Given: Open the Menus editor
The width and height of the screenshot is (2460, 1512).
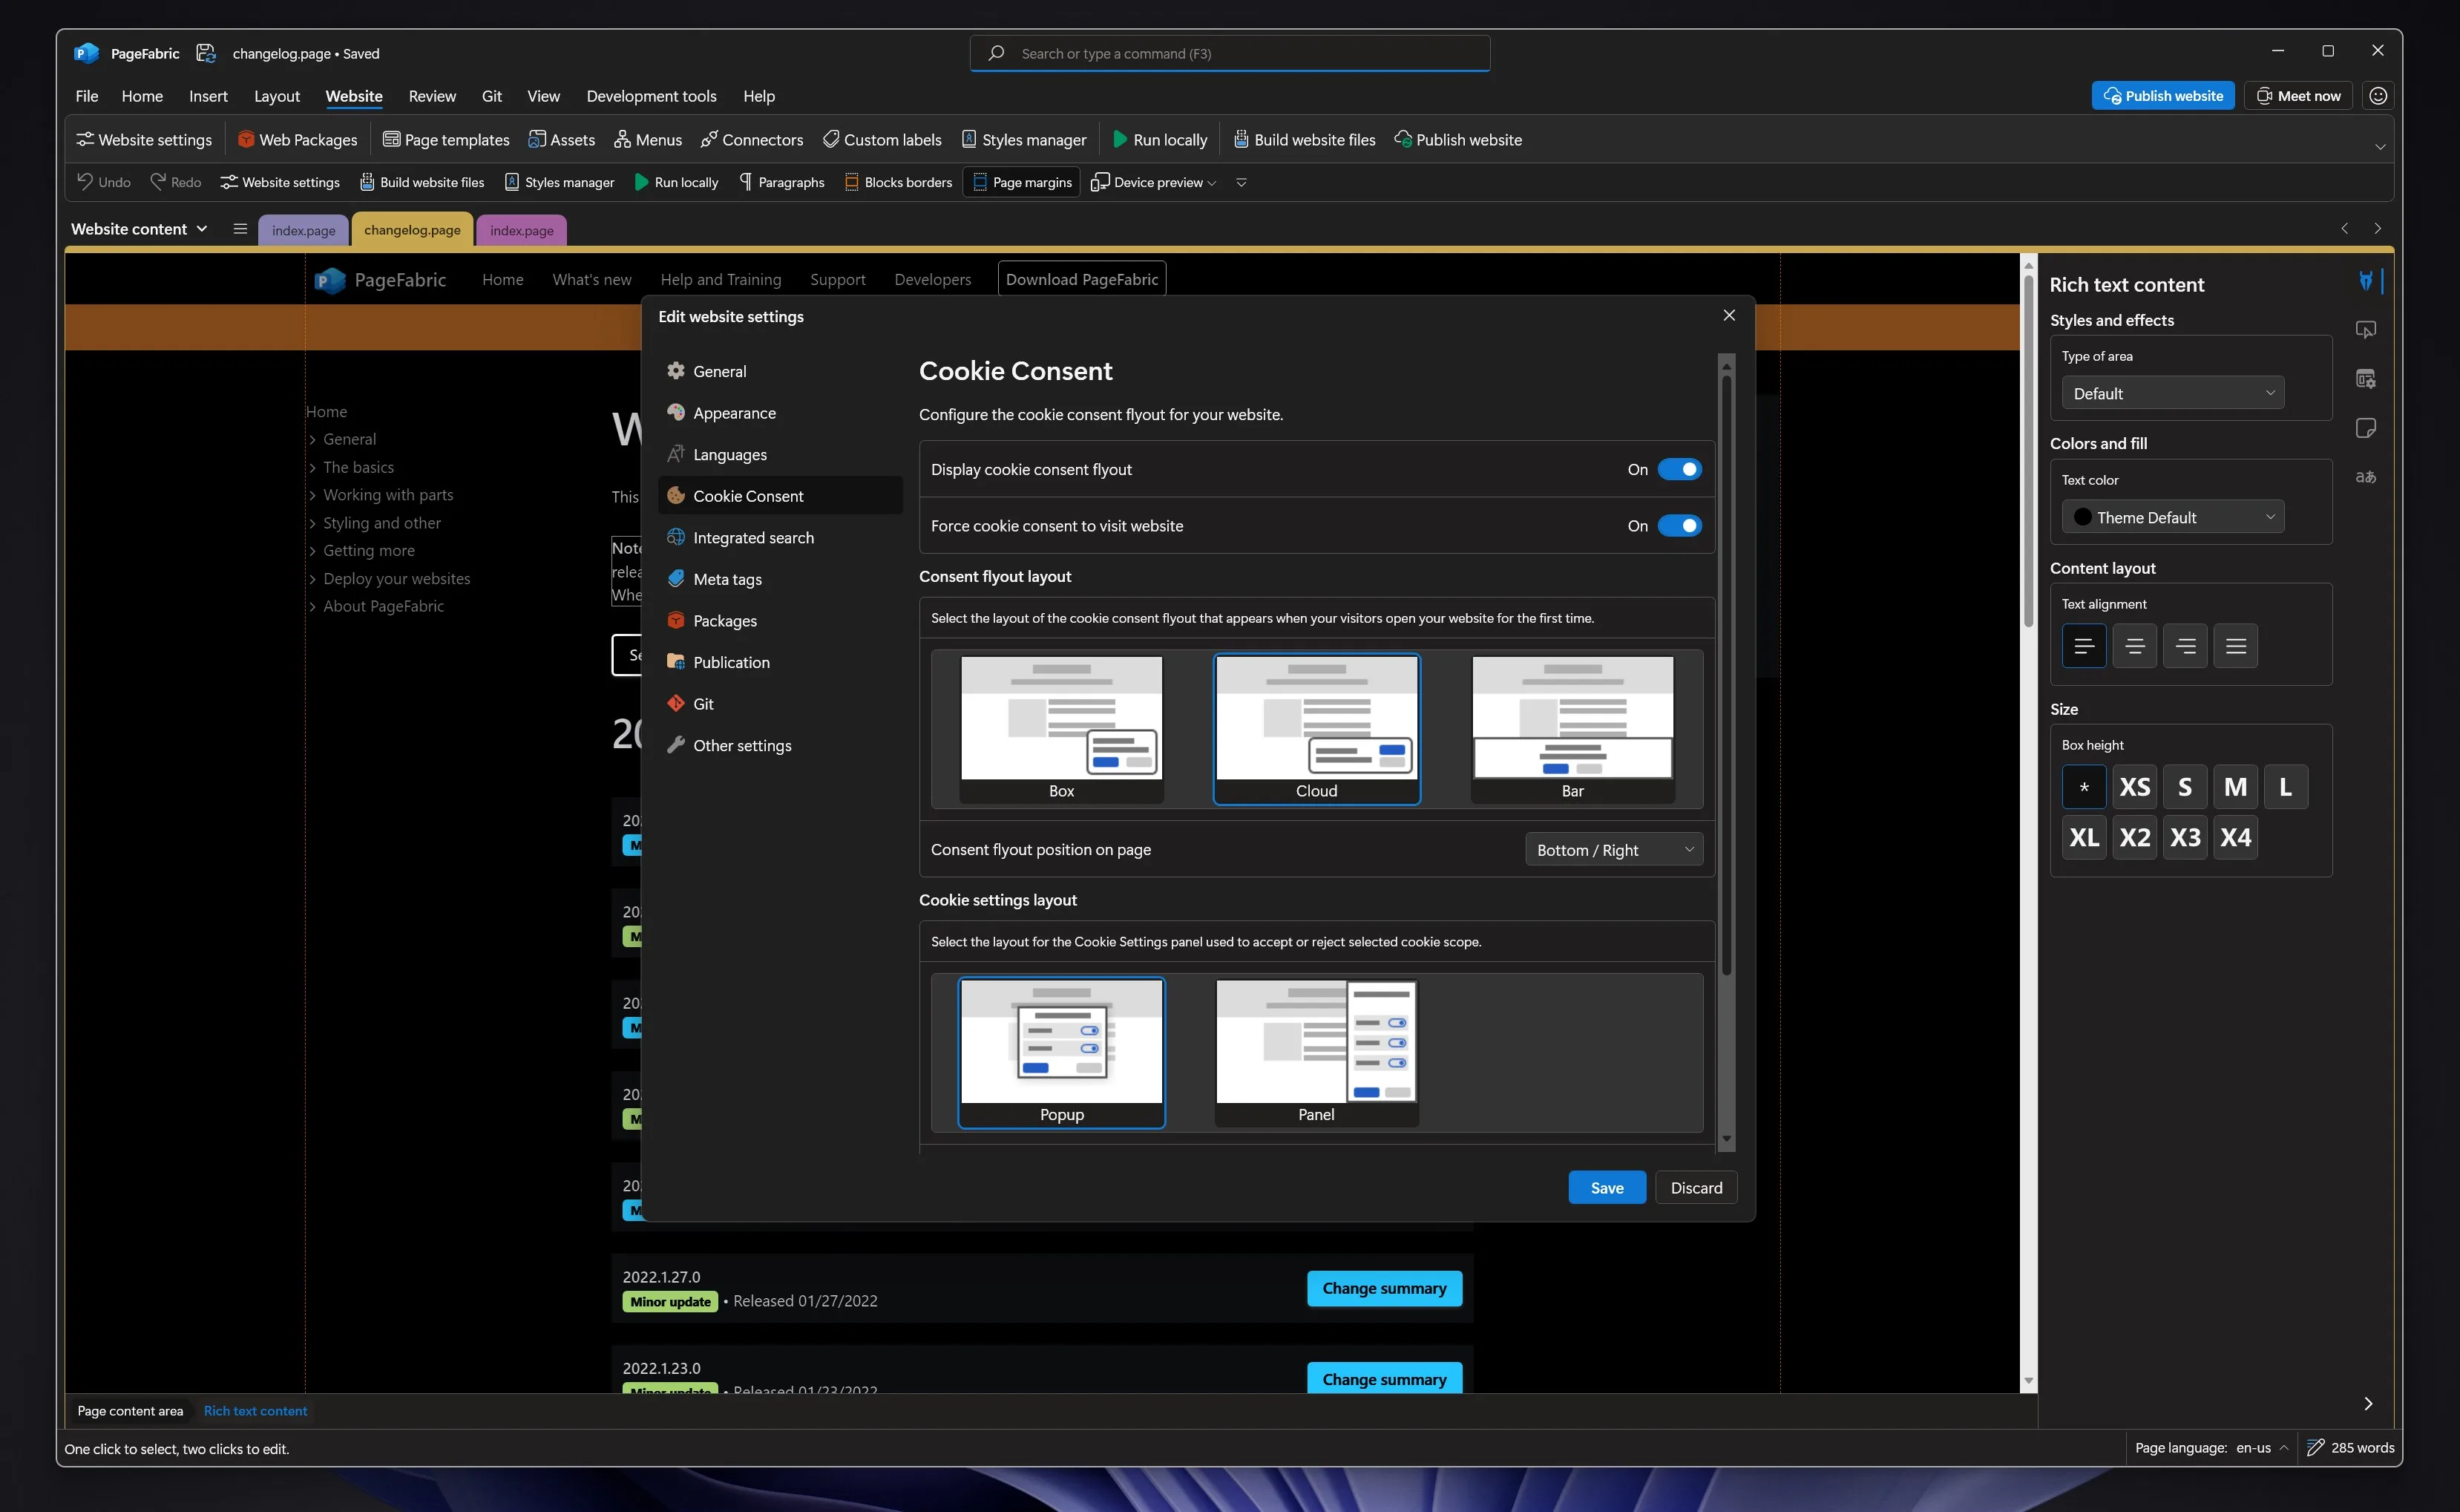Looking at the screenshot, I should tap(648, 140).
